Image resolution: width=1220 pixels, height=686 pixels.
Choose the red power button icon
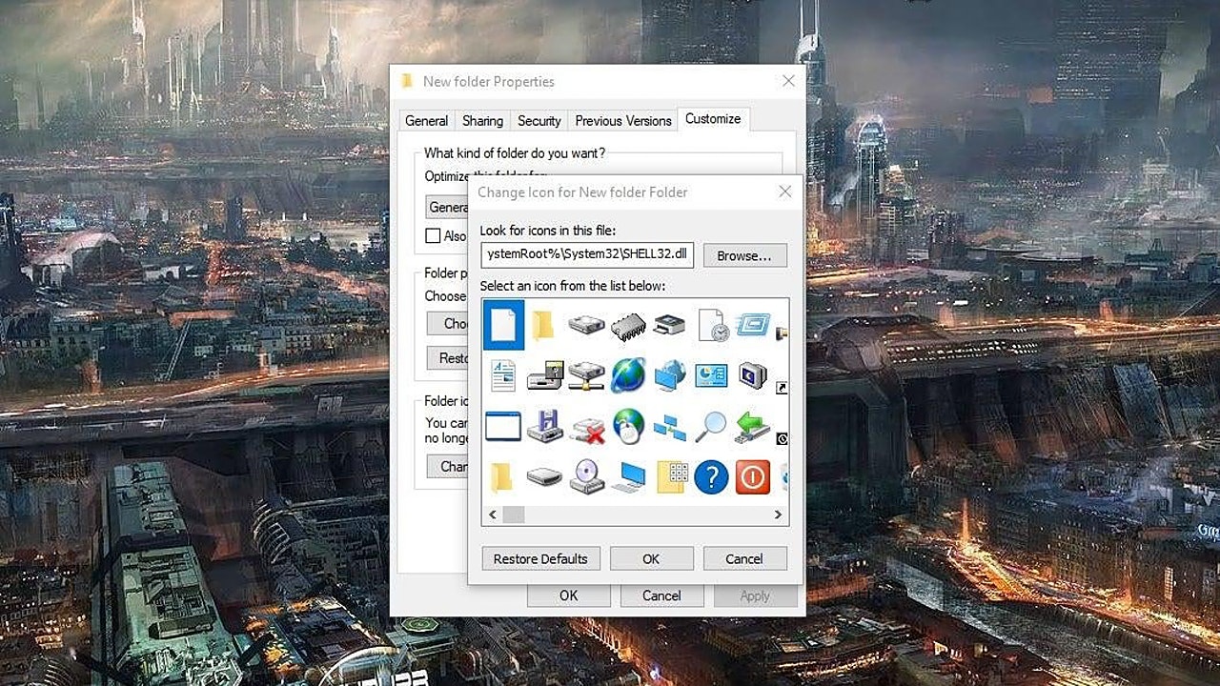click(x=752, y=476)
